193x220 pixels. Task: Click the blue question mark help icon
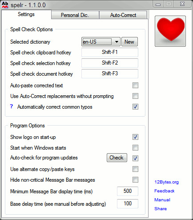[x=12, y=106]
